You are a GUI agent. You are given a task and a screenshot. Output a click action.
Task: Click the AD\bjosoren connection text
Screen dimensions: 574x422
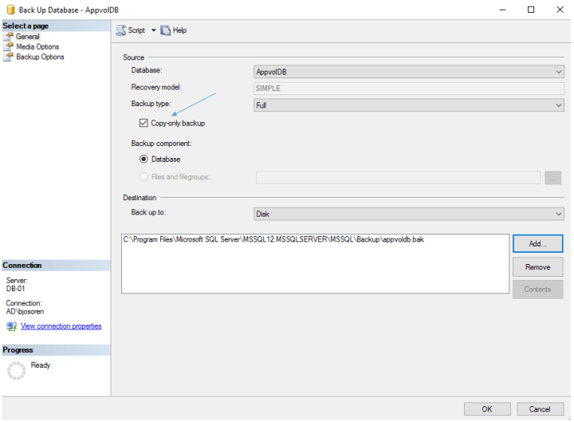point(25,312)
